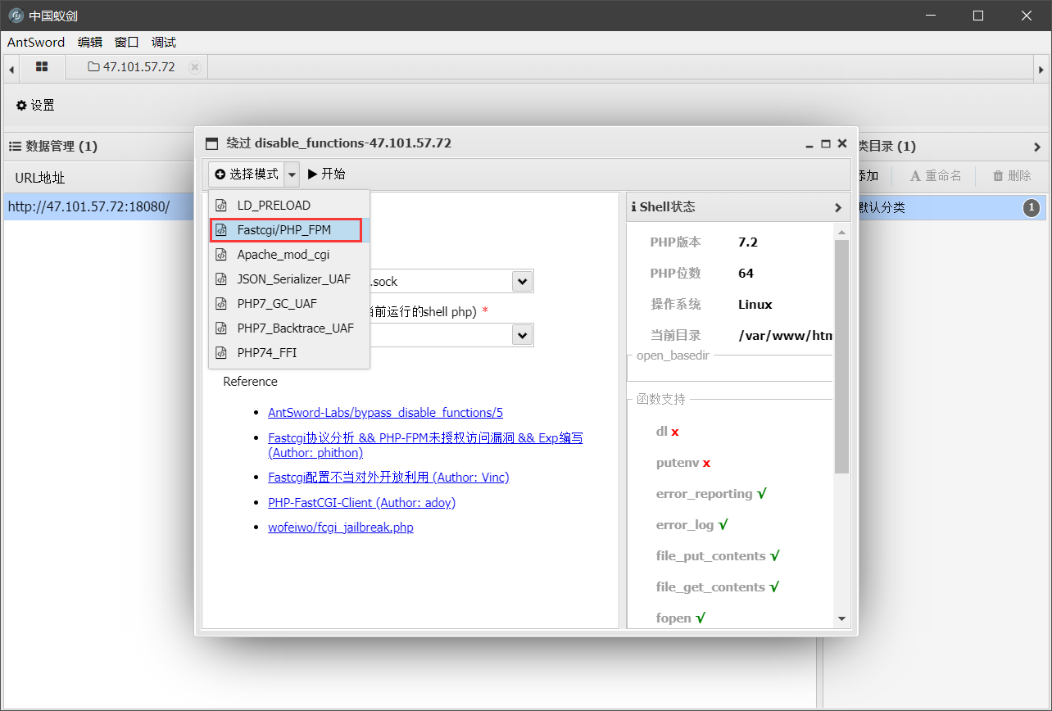
Task: Open the 编辑 menu
Action: pyautogui.click(x=90, y=42)
